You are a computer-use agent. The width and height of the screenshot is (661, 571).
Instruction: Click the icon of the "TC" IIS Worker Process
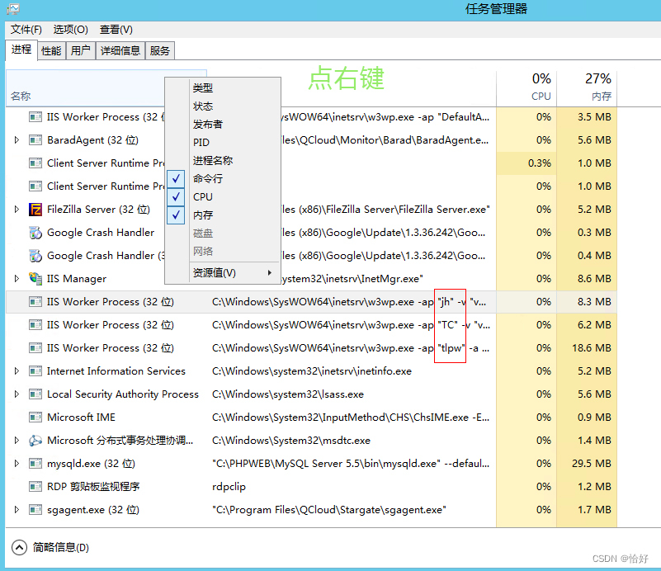pyautogui.click(x=35, y=325)
